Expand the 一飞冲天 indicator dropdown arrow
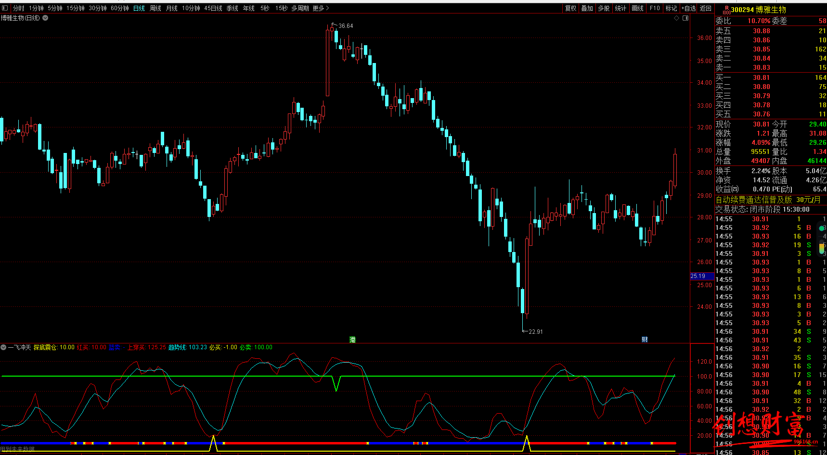This screenshot has width=827, height=455. pyautogui.click(x=3, y=347)
